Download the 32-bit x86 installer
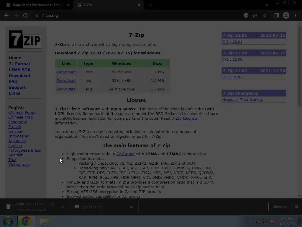 (x=66, y=80)
